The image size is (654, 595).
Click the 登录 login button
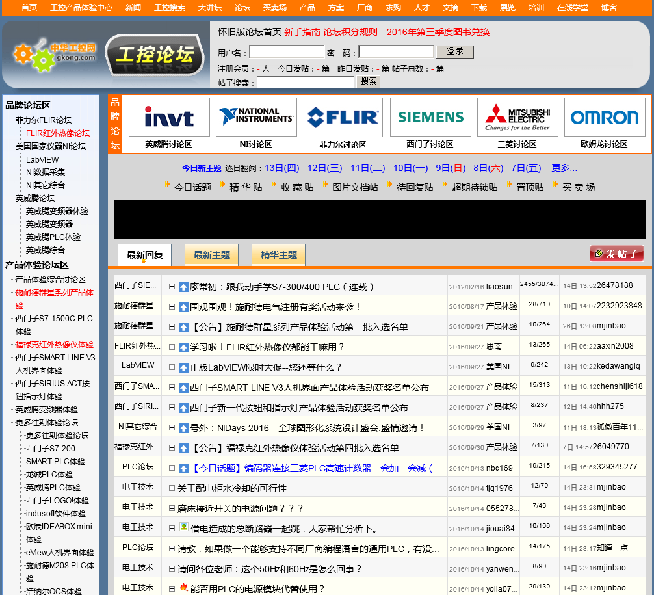click(455, 51)
